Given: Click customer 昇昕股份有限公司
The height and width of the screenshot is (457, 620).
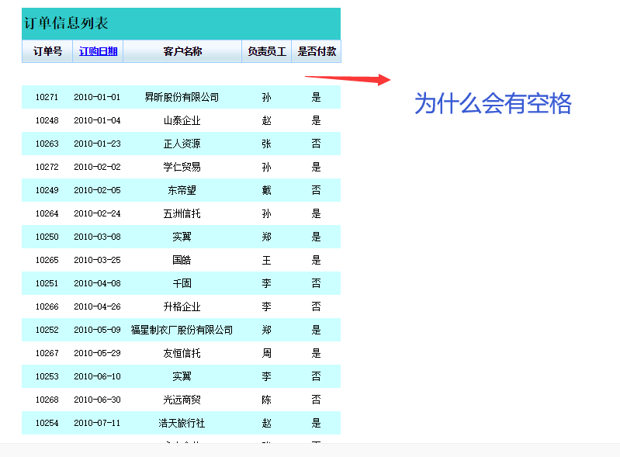Looking at the screenshot, I should (182, 97).
